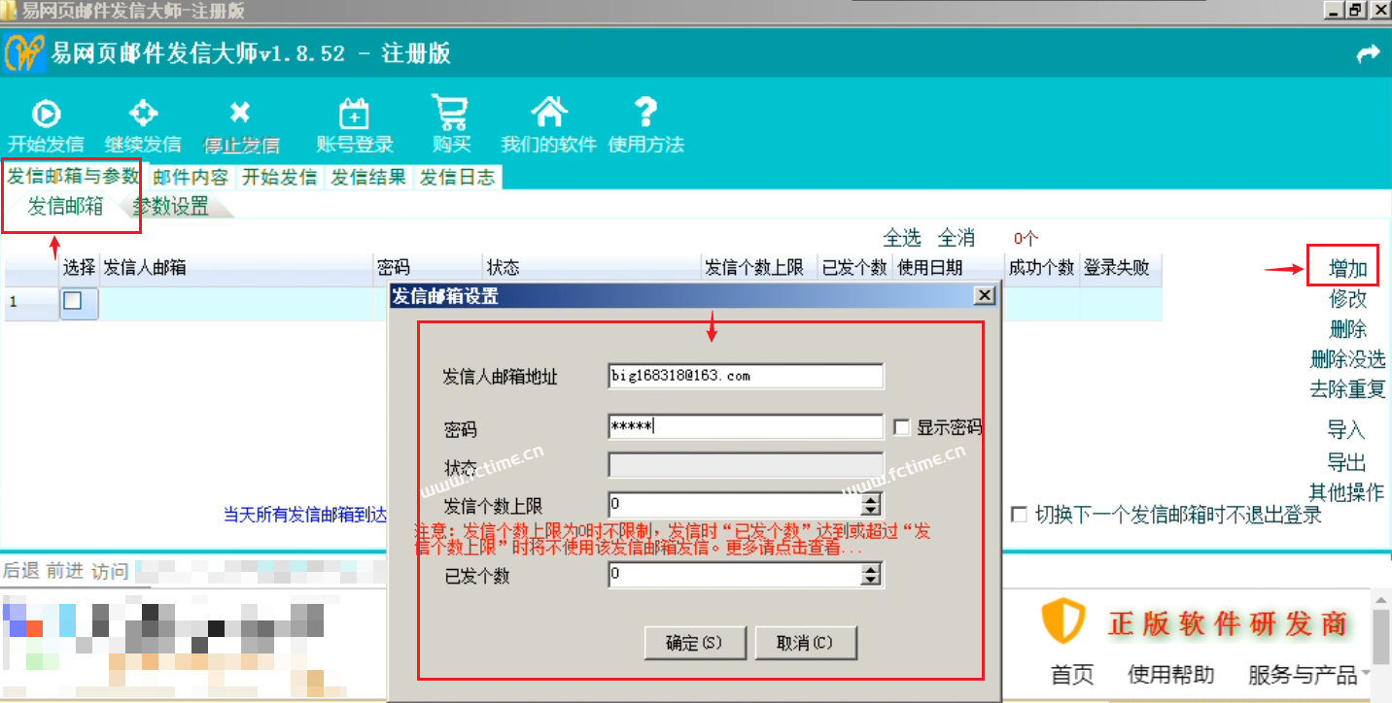Open the 开始发信 tab

pyautogui.click(x=280, y=178)
